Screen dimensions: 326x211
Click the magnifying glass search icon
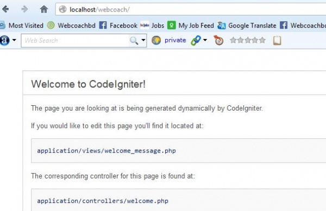[134, 41]
